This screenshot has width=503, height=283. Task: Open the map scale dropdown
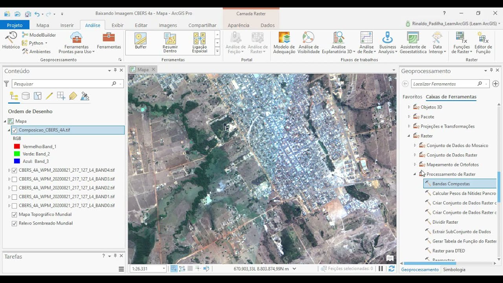[164, 269]
